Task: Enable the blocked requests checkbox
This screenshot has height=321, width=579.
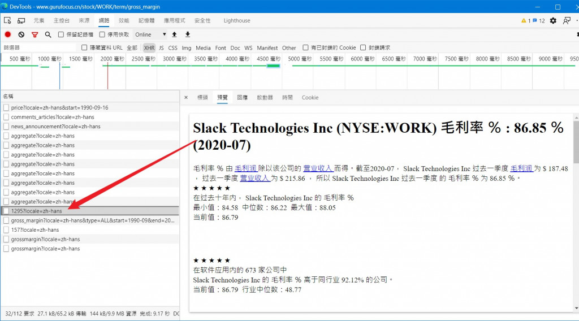Action: pos(363,47)
